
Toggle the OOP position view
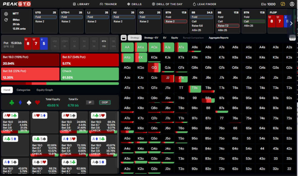(105, 103)
